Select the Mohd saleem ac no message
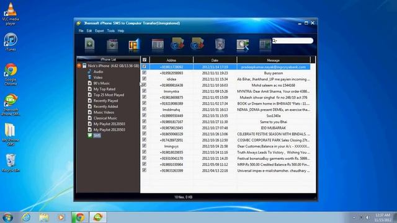This screenshot has height=223, width=397. coord(273,85)
